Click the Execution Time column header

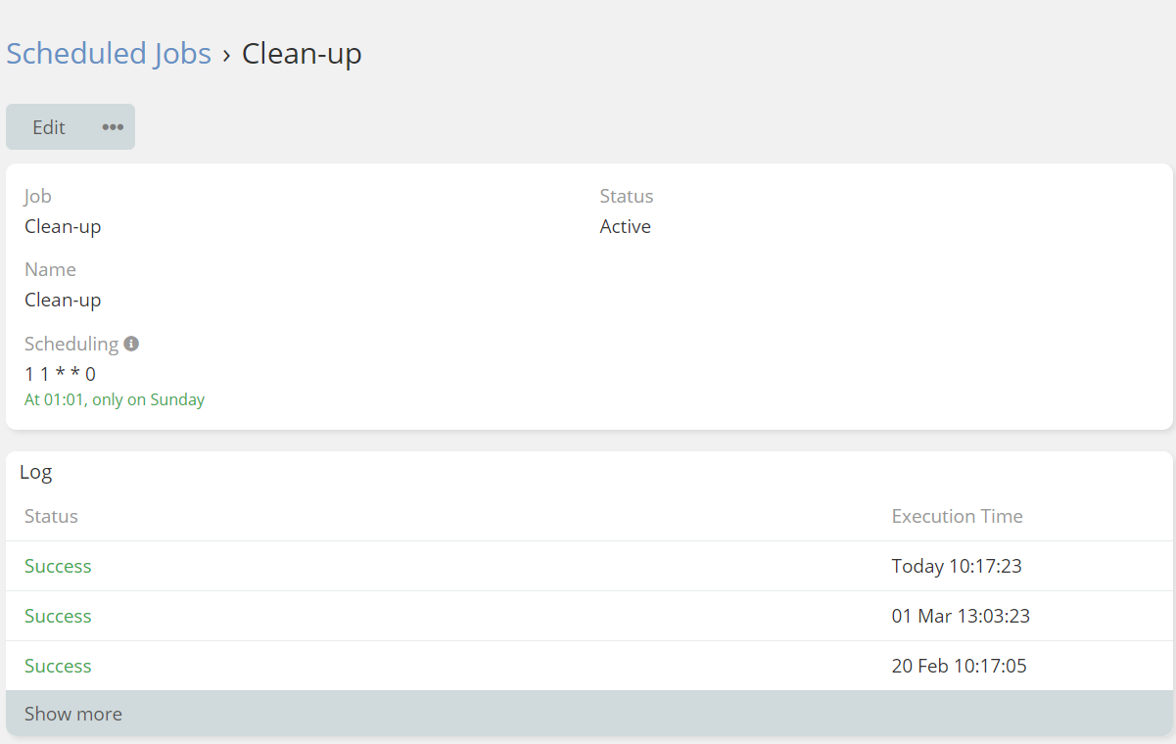[x=957, y=516]
